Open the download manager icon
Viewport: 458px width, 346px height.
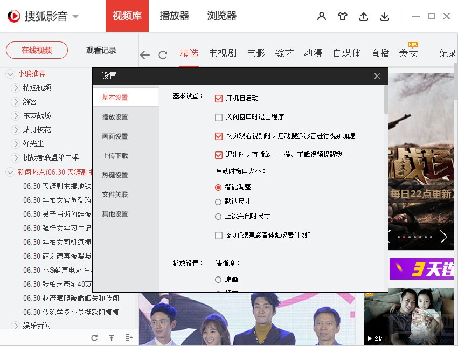(385, 16)
